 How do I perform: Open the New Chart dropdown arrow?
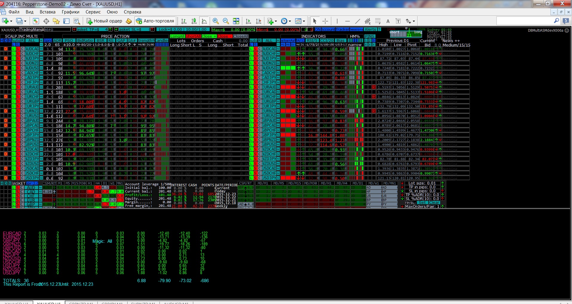point(11,21)
